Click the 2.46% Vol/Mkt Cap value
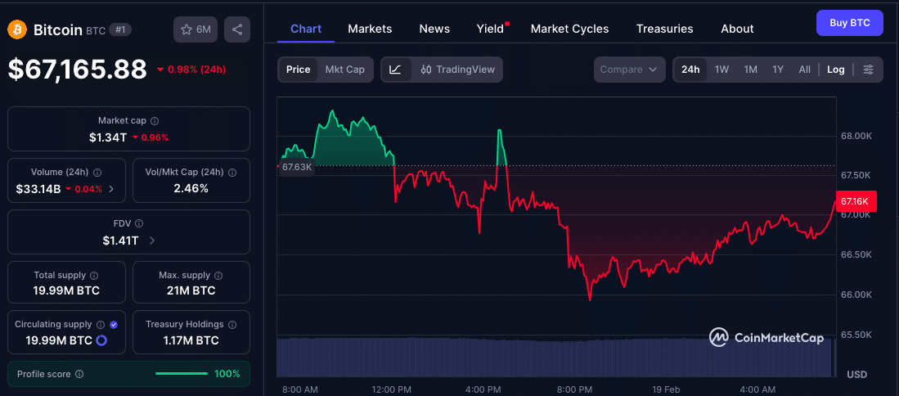Viewport: 899px width, 396px height. coord(191,188)
